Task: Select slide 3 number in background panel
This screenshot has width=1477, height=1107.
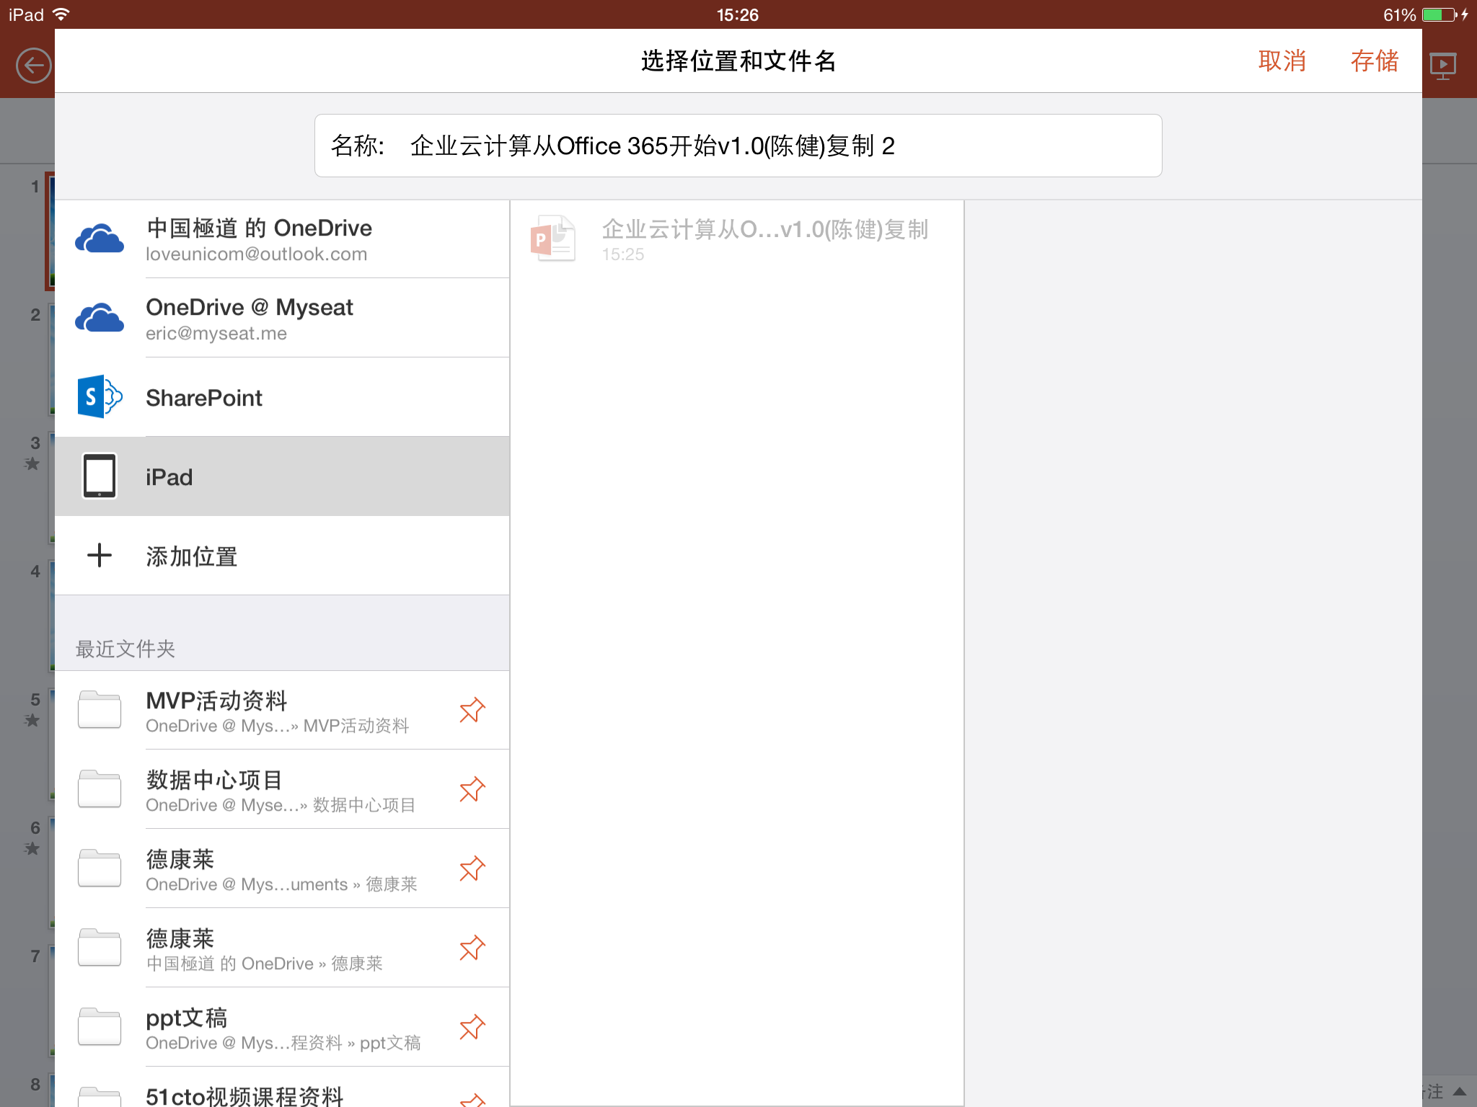Action: (x=35, y=443)
